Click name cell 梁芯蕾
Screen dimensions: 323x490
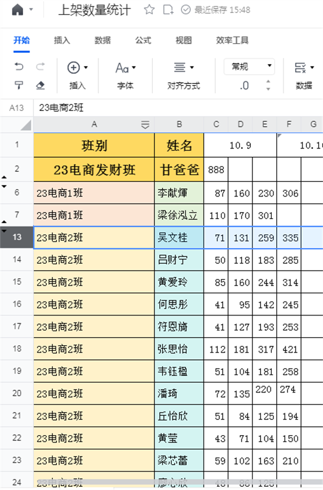[x=179, y=460]
